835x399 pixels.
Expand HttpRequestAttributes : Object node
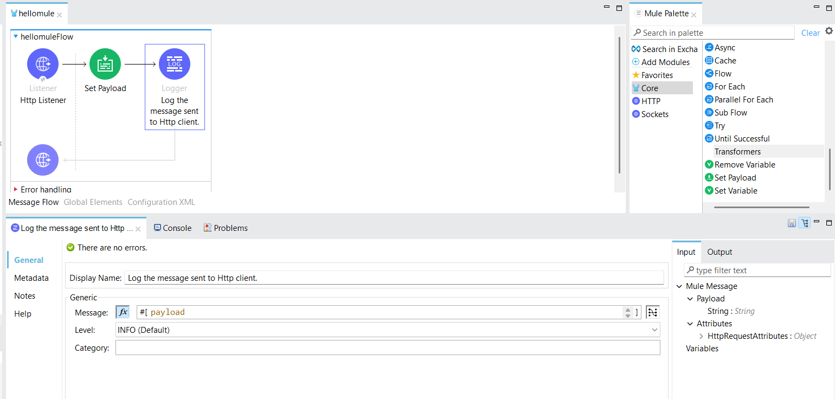tap(701, 336)
